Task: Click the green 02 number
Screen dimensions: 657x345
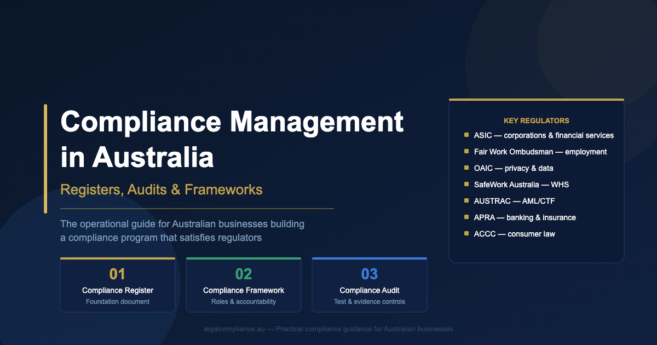Action: pyautogui.click(x=244, y=274)
